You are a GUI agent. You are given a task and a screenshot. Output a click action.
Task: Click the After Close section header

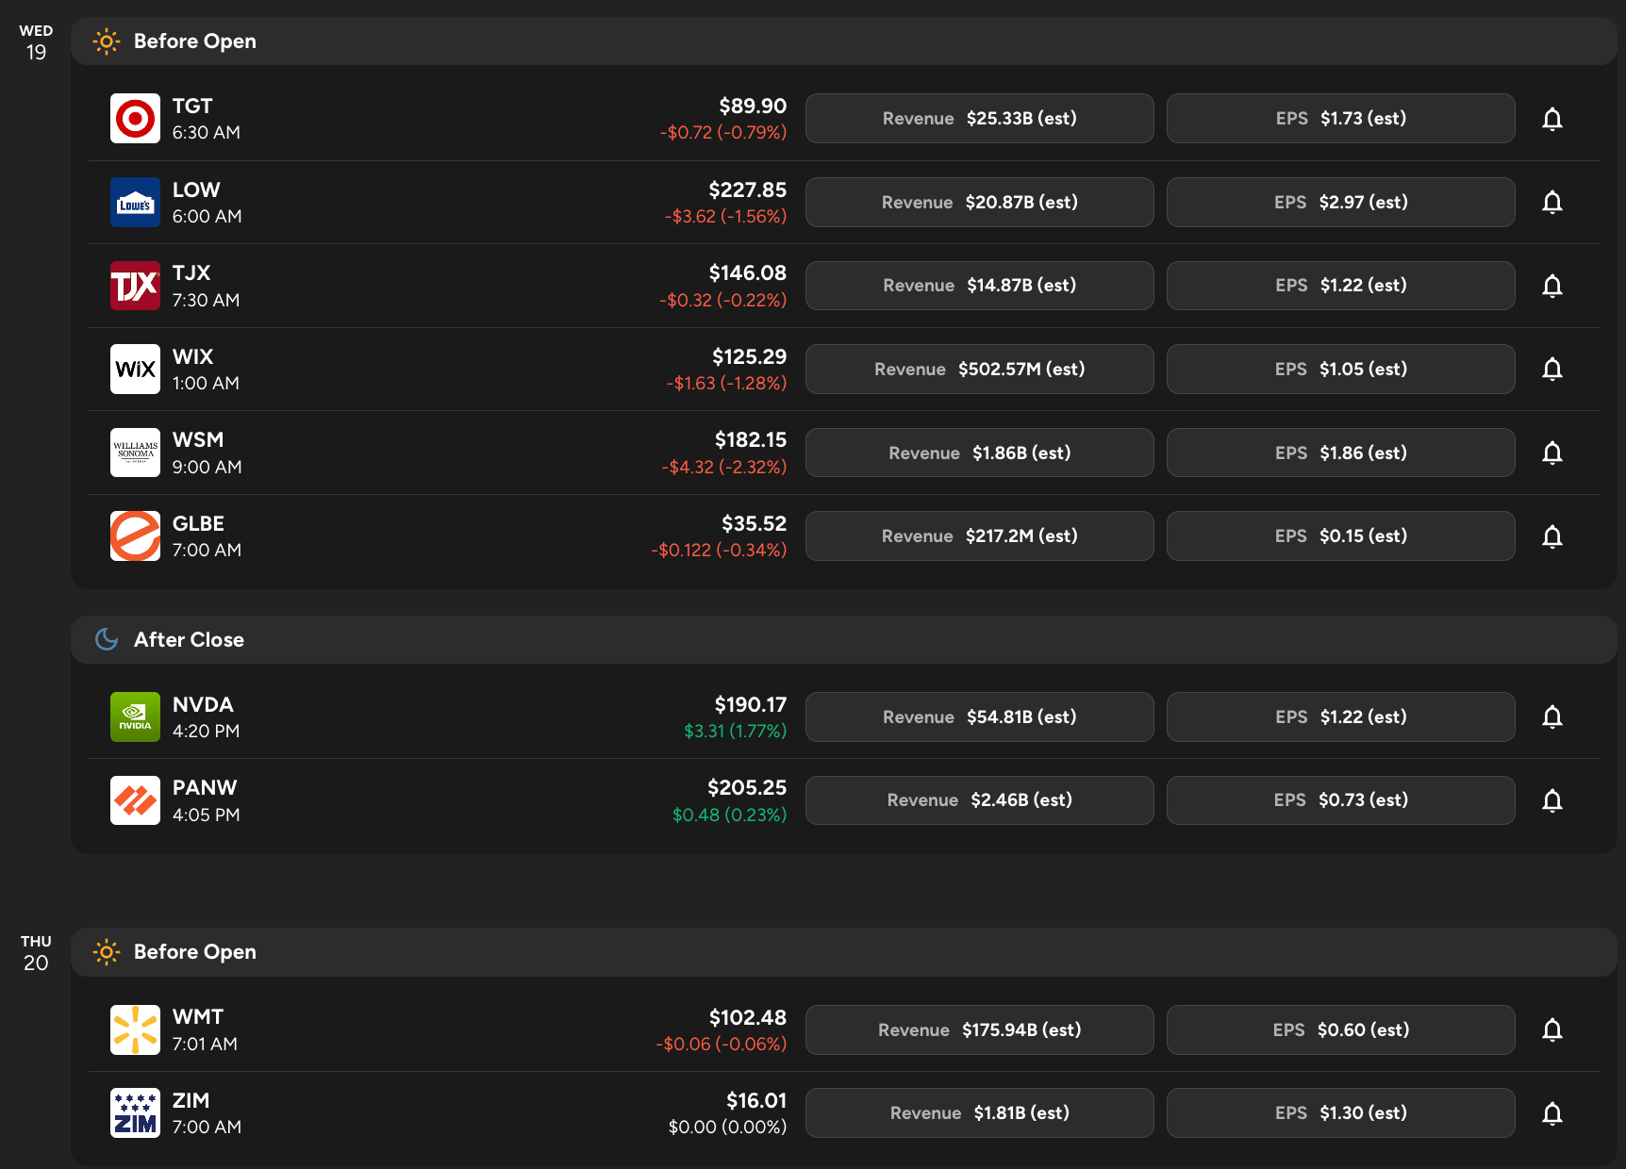[x=844, y=639]
